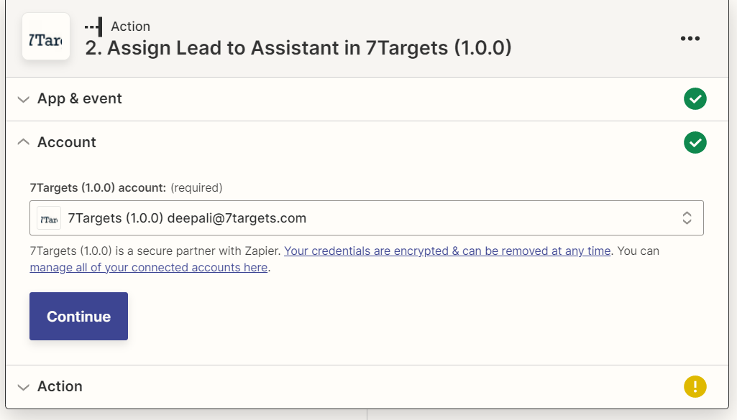The image size is (737, 420).
Task: Click the Account section title
Action: click(x=66, y=142)
